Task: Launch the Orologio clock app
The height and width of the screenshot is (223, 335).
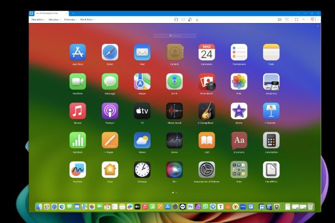Action: click(x=142, y=170)
